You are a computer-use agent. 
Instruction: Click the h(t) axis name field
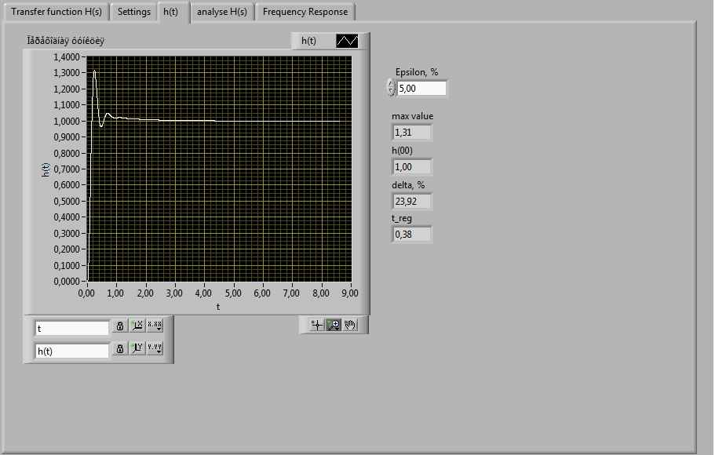pos(72,351)
